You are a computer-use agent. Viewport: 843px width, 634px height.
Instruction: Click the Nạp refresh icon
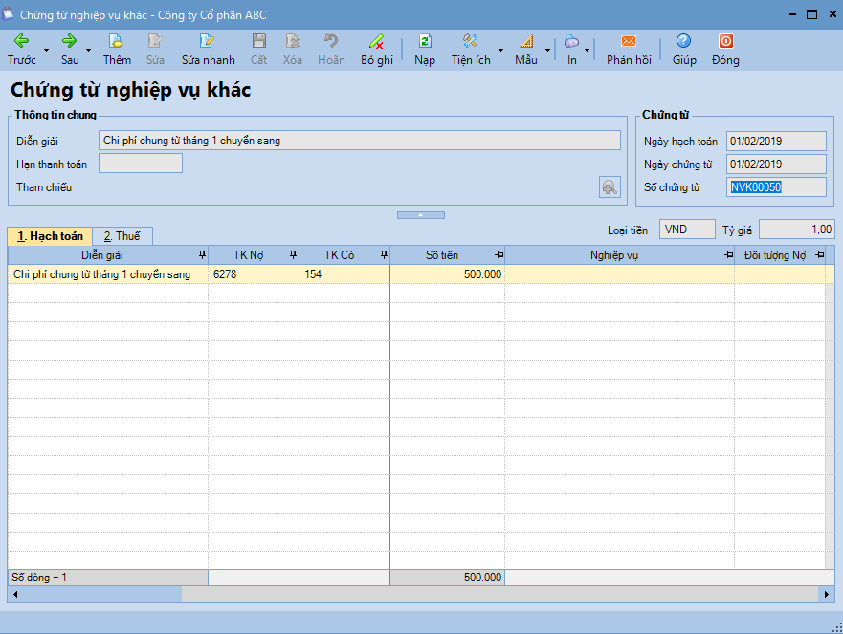point(423,43)
